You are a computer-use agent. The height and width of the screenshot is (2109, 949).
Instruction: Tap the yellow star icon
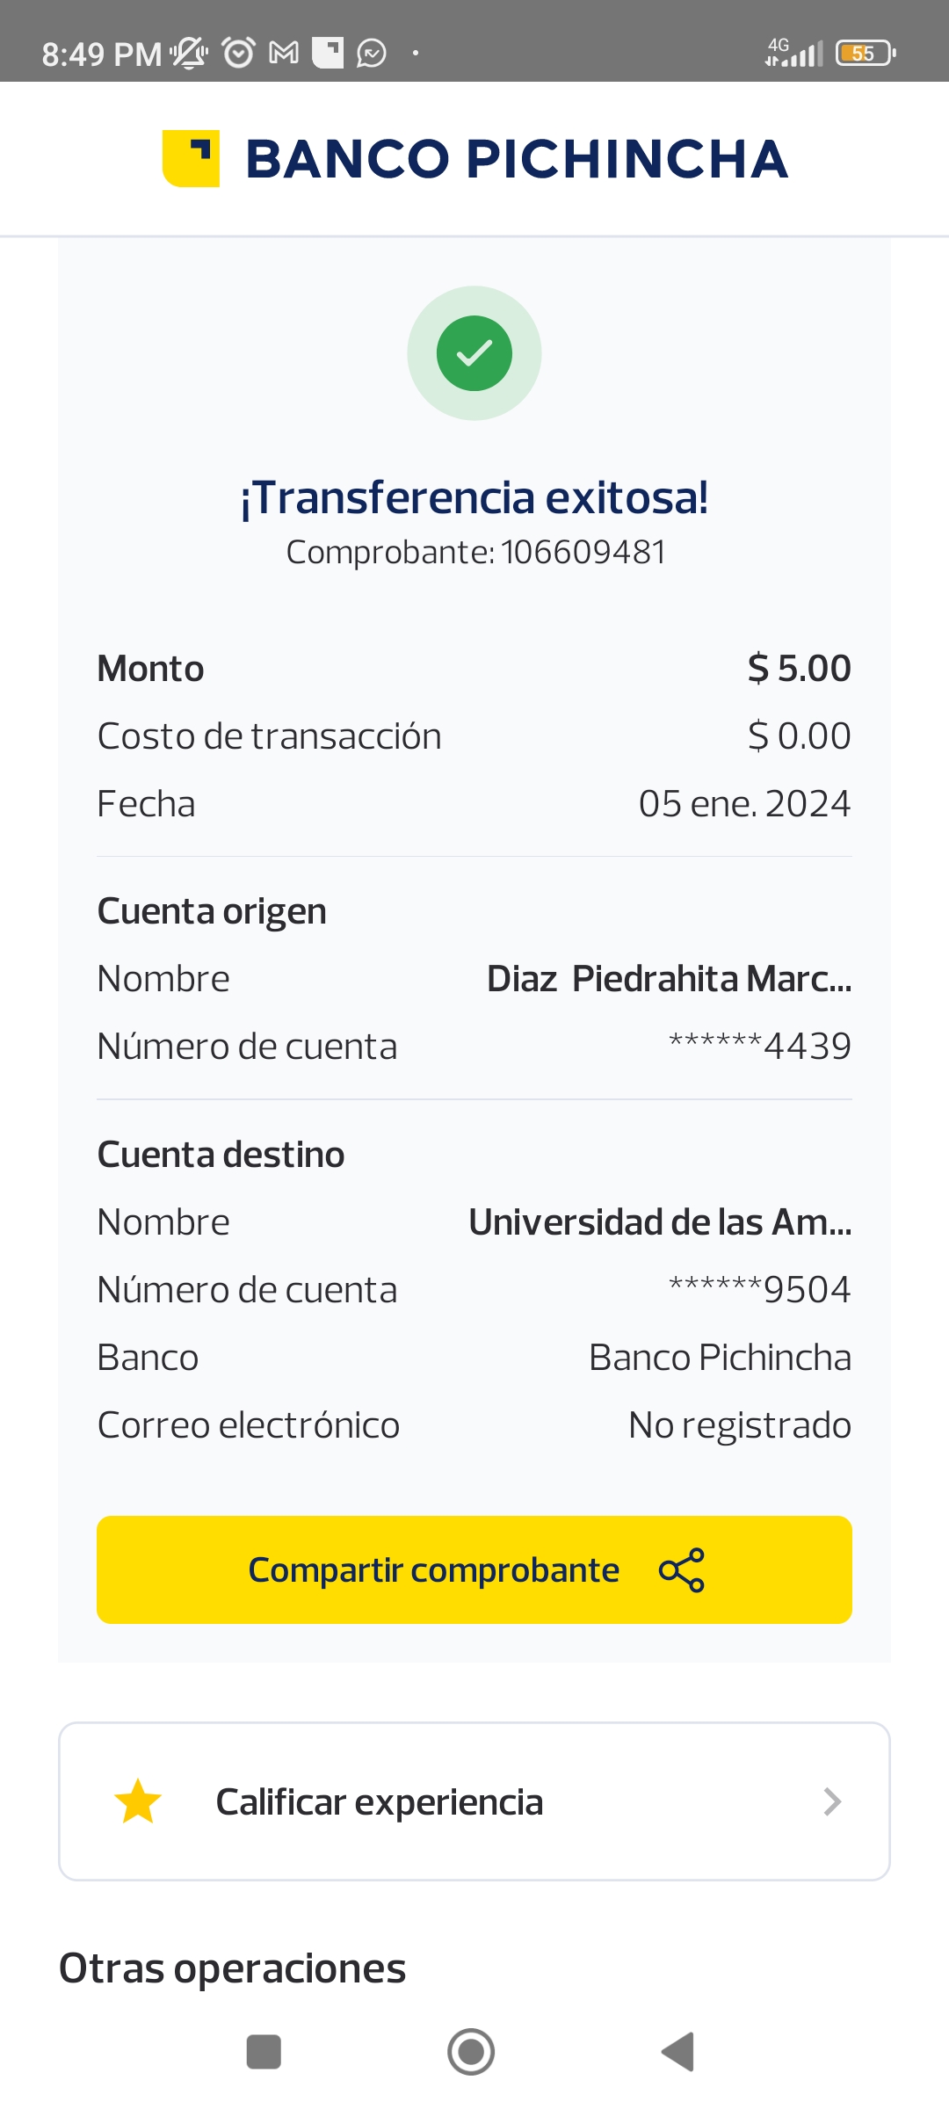138,1801
